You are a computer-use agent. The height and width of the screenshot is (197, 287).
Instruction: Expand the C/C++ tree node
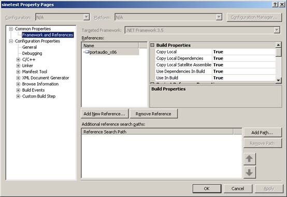click(18, 60)
